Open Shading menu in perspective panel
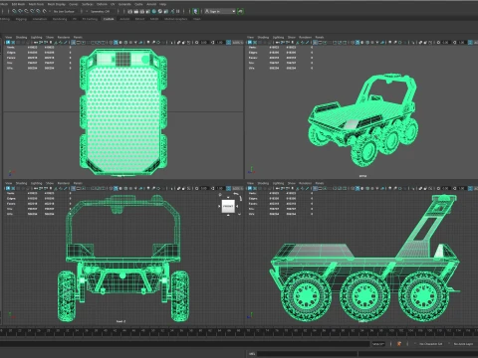478x358 pixels. tap(263, 37)
